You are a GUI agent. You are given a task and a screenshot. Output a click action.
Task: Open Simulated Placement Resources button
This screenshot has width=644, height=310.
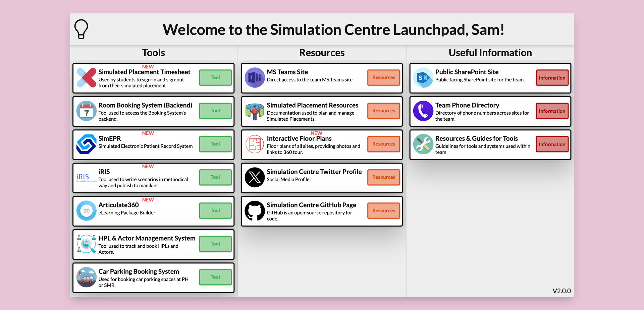(x=384, y=111)
